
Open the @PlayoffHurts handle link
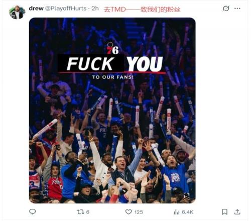click(66, 9)
